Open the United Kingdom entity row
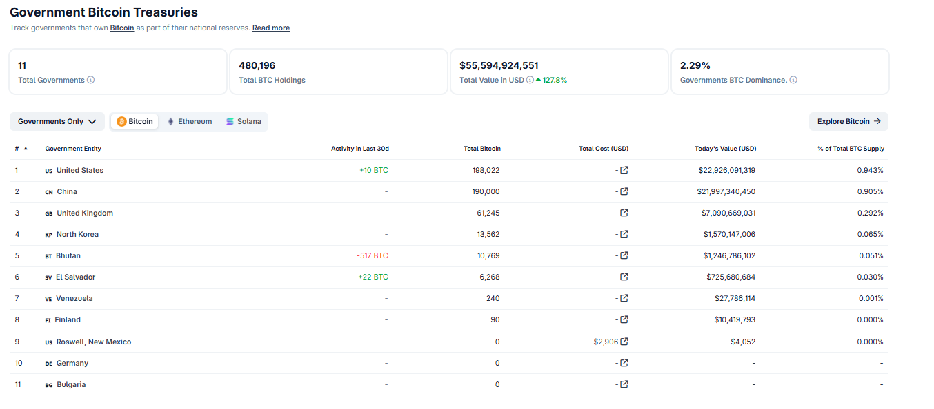934x409 pixels. [449, 213]
